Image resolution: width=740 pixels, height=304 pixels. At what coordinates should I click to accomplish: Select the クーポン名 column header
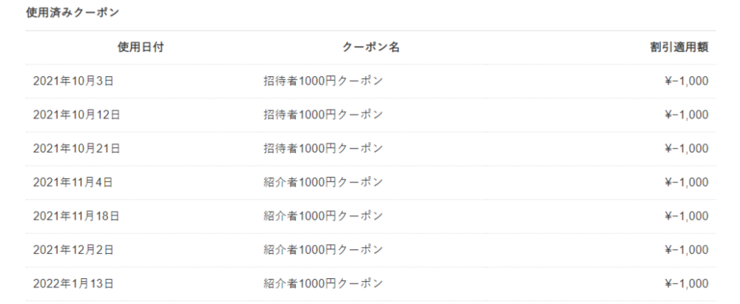(371, 47)
